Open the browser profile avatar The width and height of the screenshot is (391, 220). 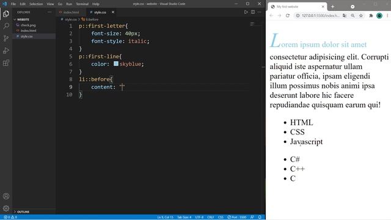[379, 15]
